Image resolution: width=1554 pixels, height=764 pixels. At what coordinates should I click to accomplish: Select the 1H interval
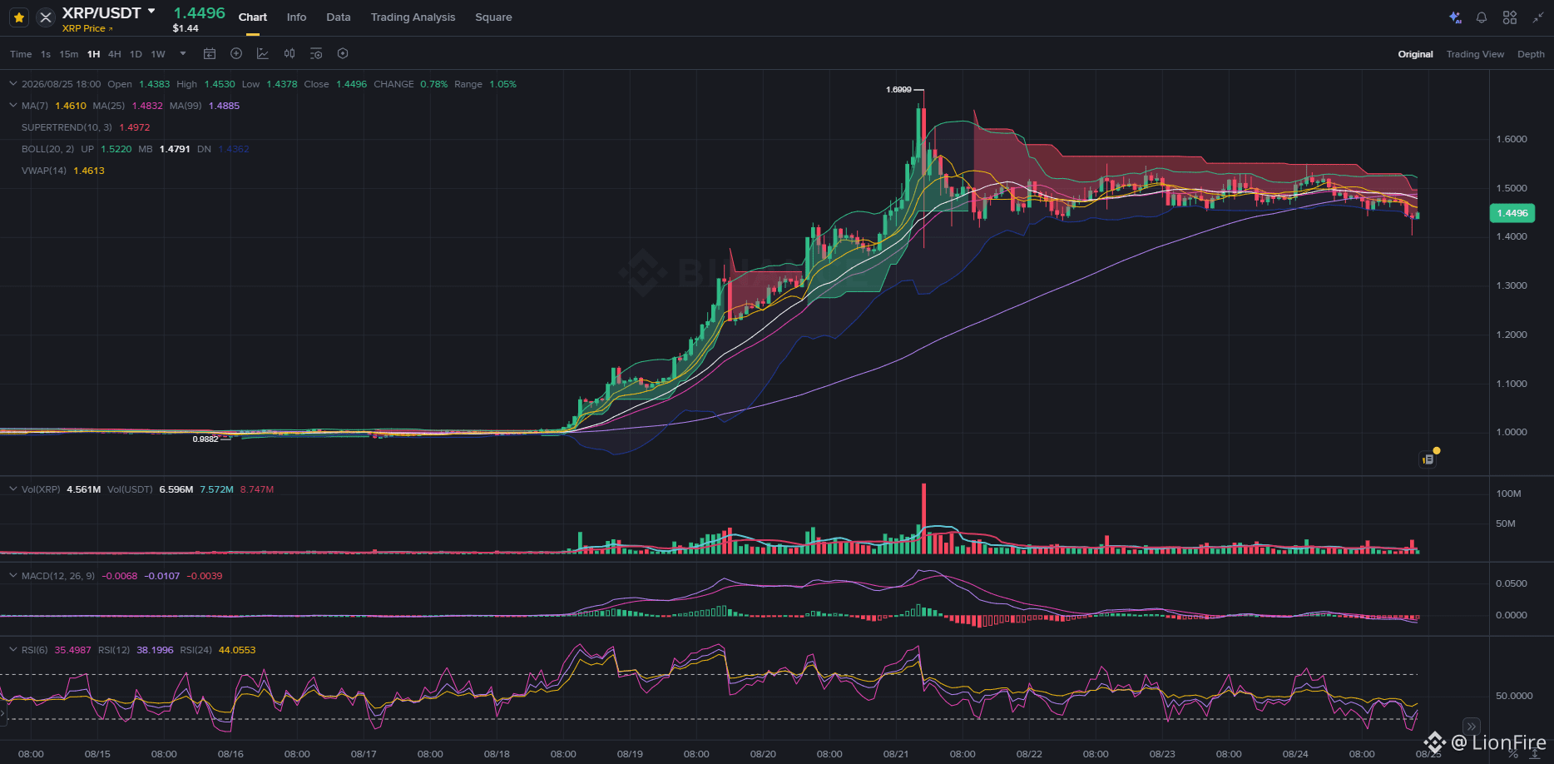click(x=94, y=54)
